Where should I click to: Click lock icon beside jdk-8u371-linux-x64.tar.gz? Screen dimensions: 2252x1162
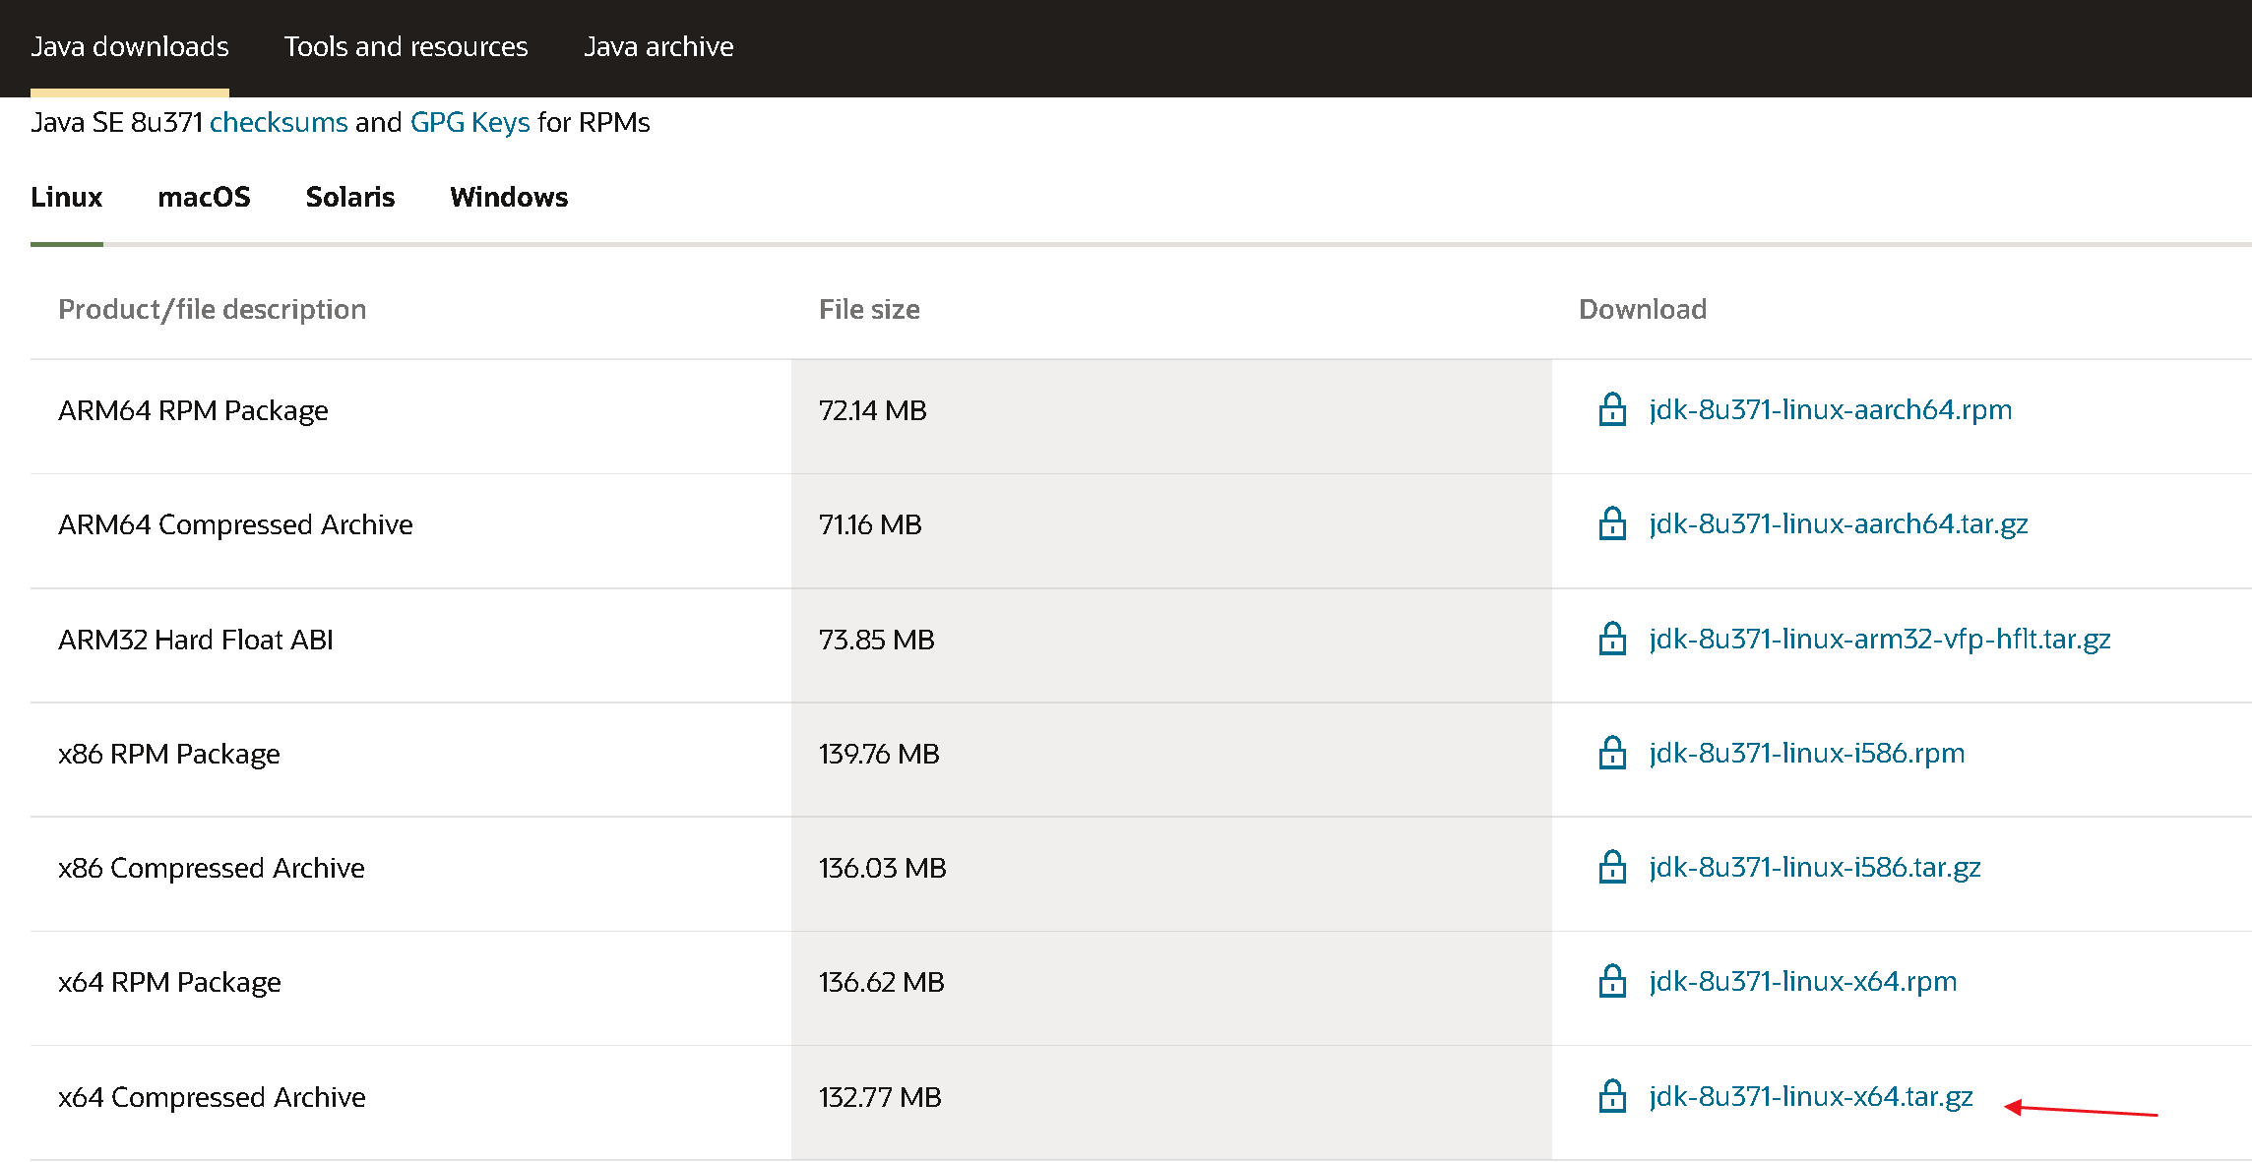tap(1612, 1096)
